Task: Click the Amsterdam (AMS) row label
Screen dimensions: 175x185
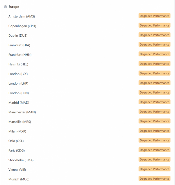Action: click(21, 16)
